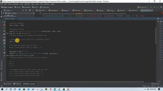
Task: Click the Viberr-master breadcrumb in navigation bar
Action: [x=7, y=7]
